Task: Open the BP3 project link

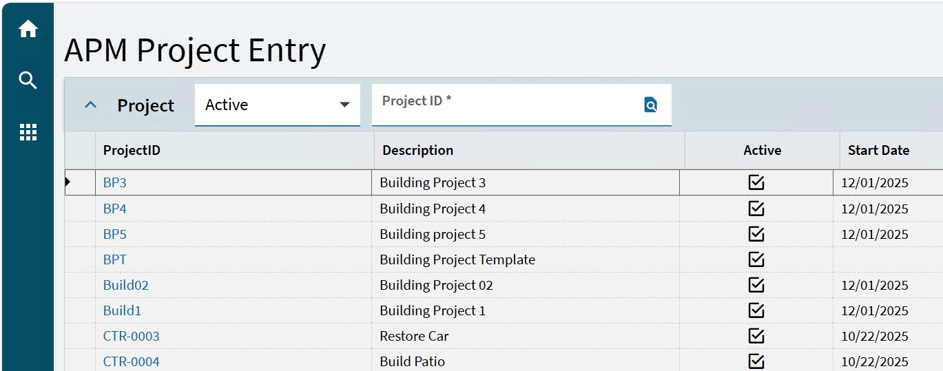Action: pyautogui.click(x=115, y=183)
